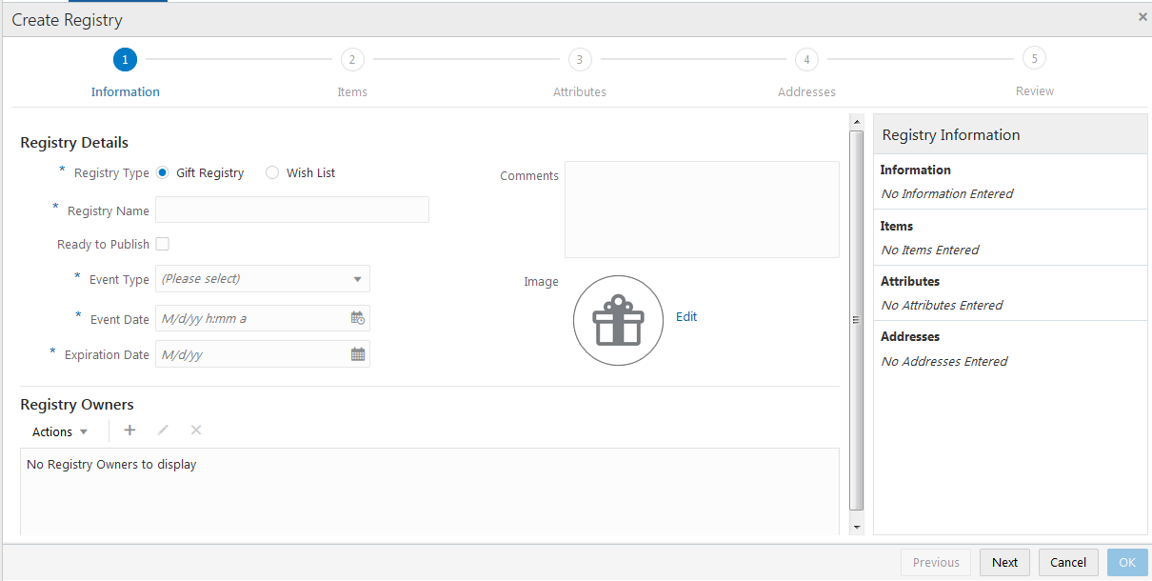
Task: Go to step 3 Attributes
Action: (x=580, y=60)
